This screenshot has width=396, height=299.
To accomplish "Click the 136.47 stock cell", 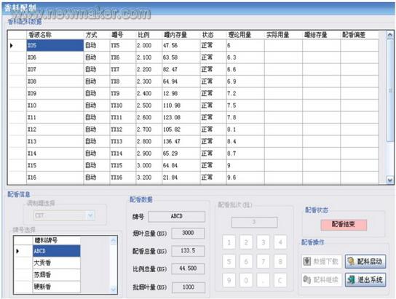I will click(181, 141).
